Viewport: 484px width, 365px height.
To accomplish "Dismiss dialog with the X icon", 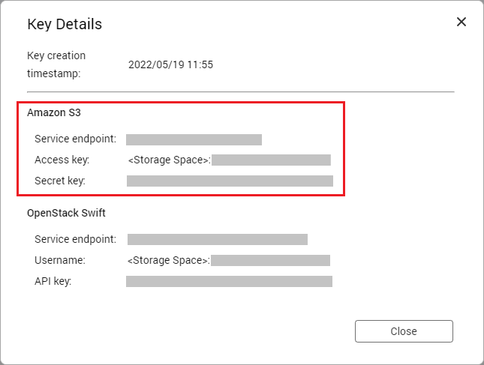I will pyautogui.click(x=461, y=22).
